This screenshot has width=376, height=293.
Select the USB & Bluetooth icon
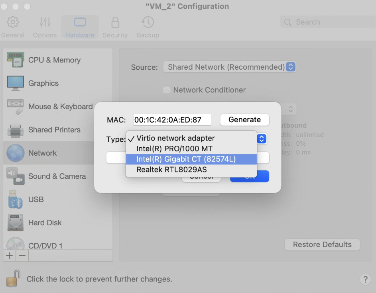point(15,199)
